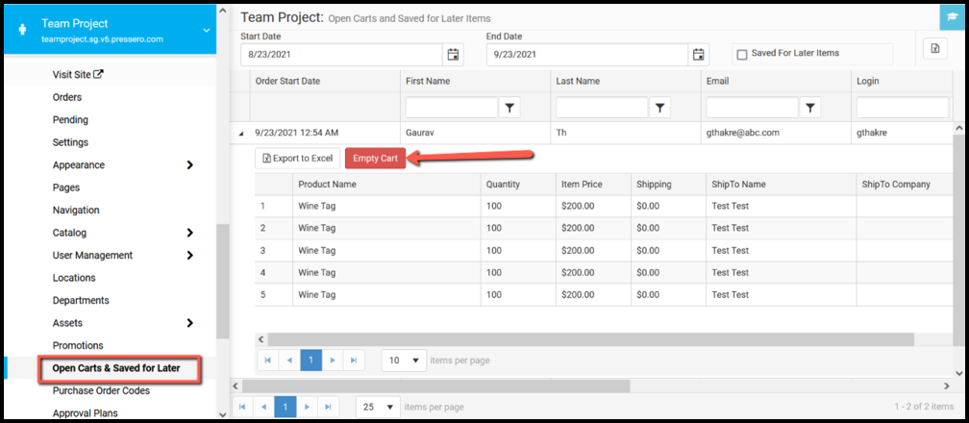Go to next page in inner cart pager
The width and height of the screenshot is (969, 423).
click(333, 360)
